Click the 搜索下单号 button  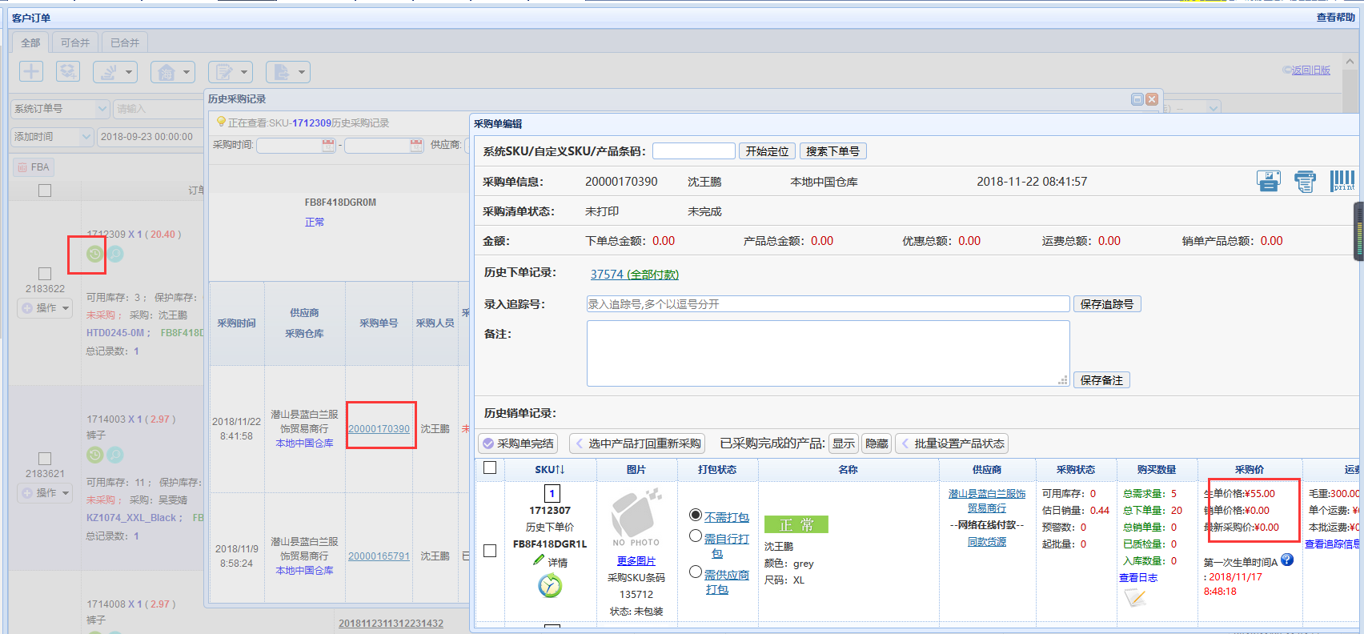coord(833,151)
